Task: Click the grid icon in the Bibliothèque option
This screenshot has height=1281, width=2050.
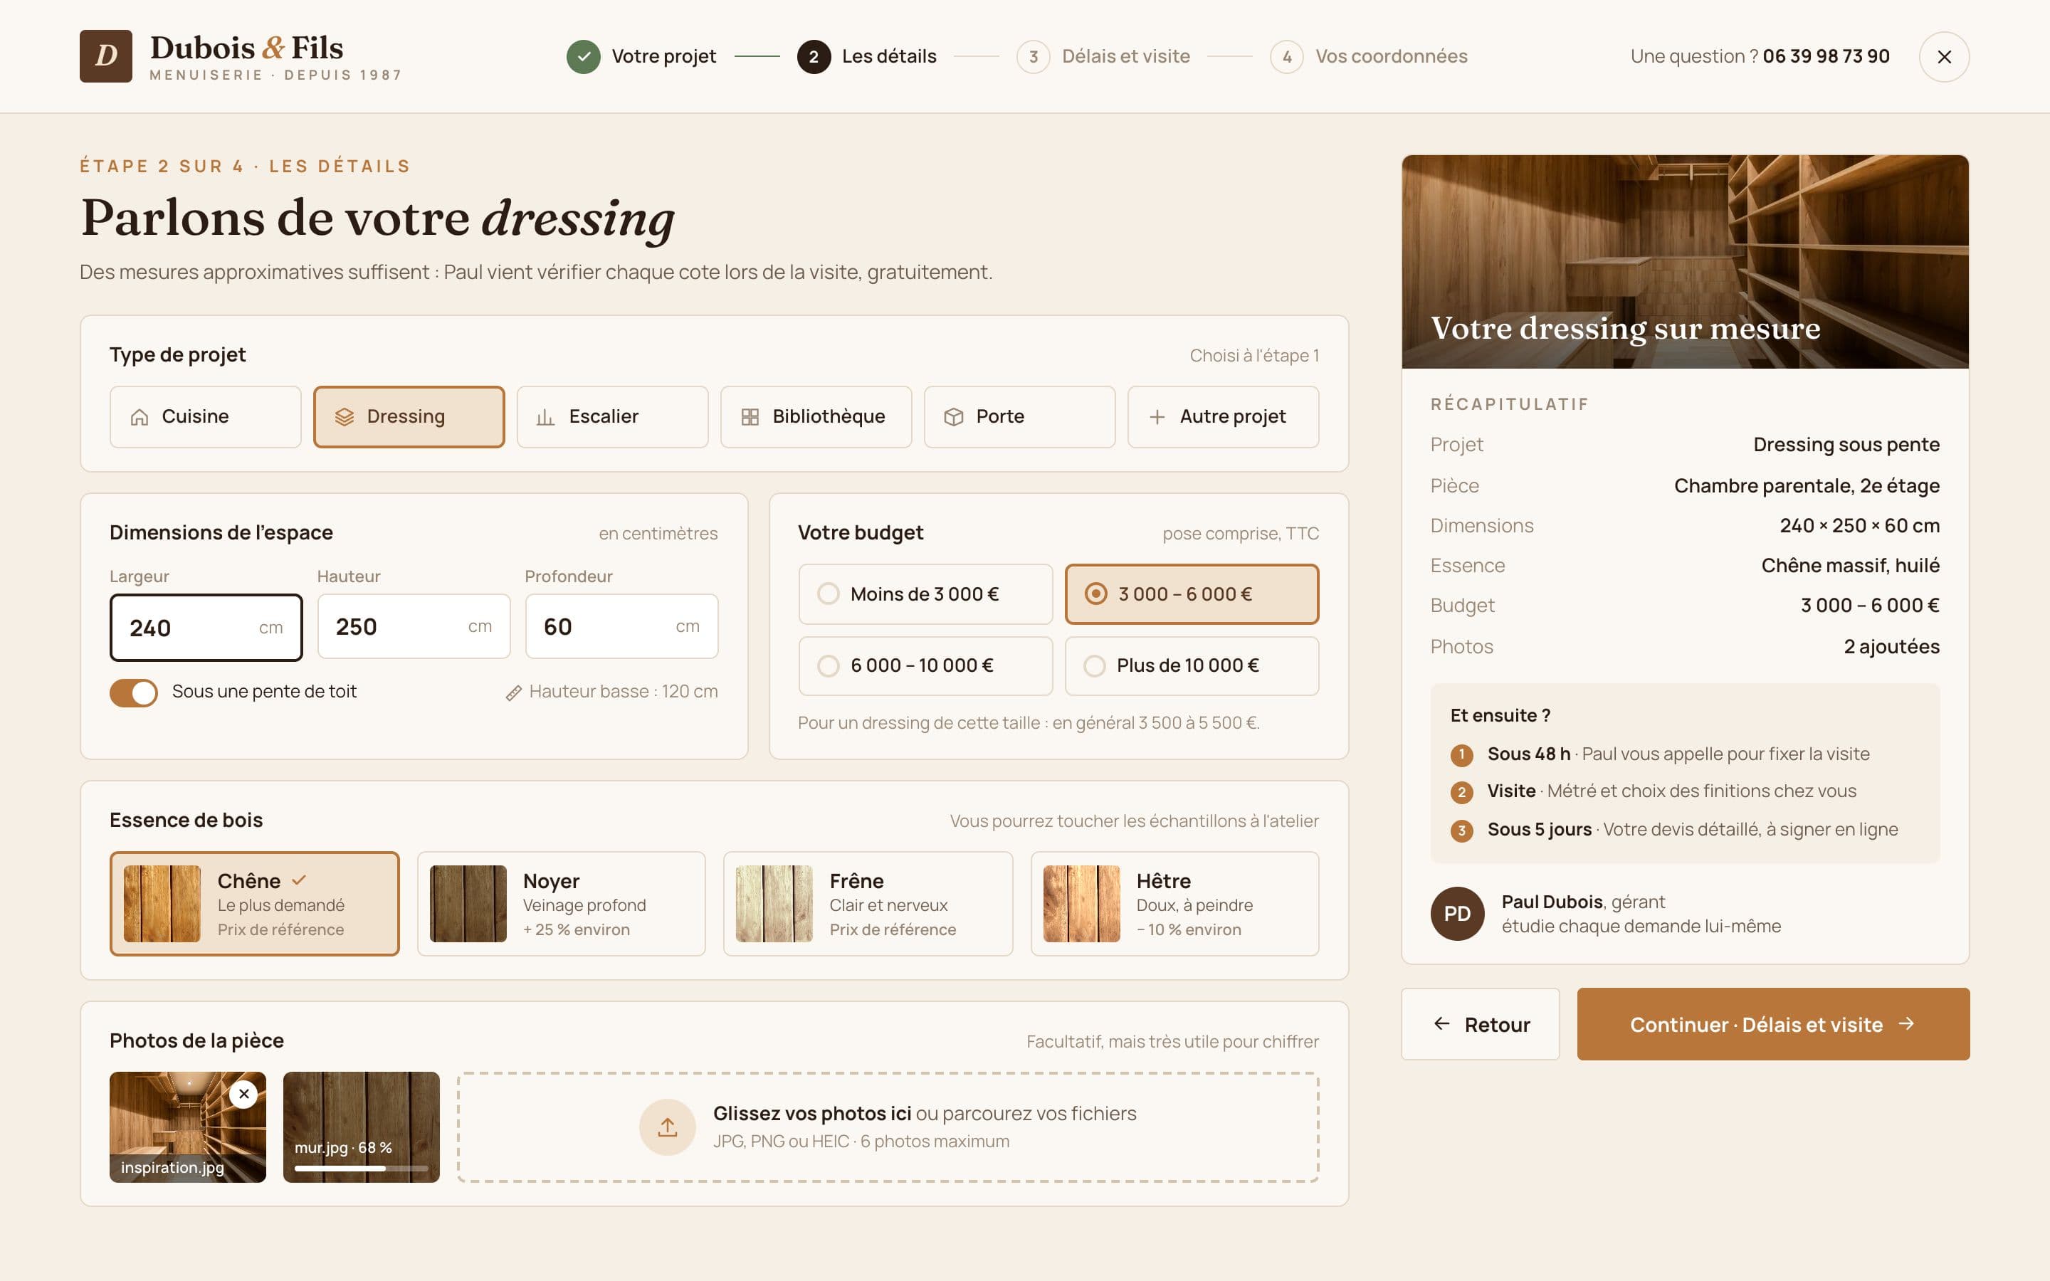Action: [x=750, y=417]
